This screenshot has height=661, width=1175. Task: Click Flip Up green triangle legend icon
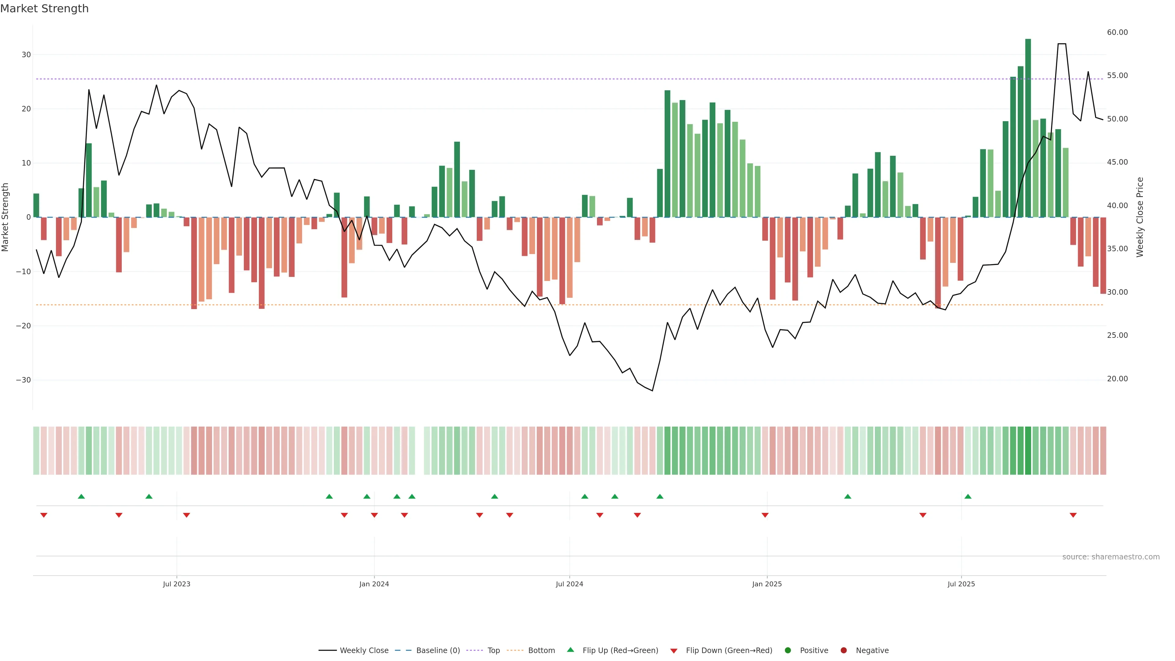pyautogui.click(x=570, y=650)
